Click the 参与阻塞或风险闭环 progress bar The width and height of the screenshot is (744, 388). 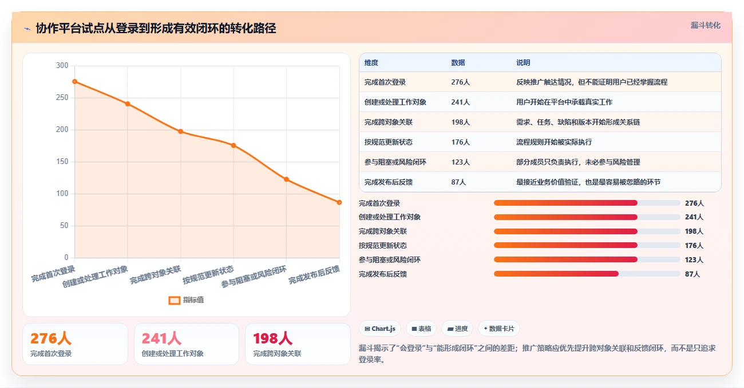(x=587, y=259)
